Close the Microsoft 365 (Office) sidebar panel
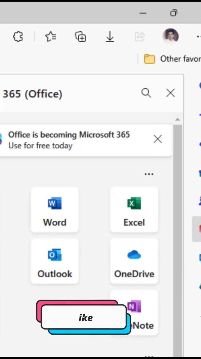The width and height of the screenshot is (201, 359). [x=170, y=93]
